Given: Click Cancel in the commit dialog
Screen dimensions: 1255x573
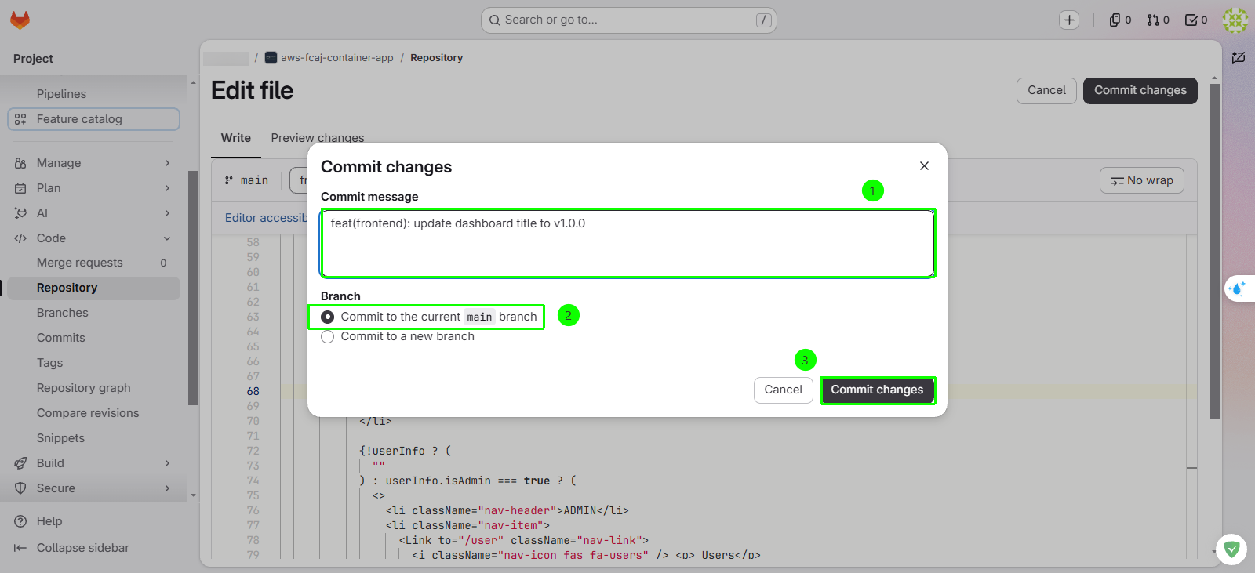Looking at the screenshot, I should pyautogui.click(x=783, y=390).
